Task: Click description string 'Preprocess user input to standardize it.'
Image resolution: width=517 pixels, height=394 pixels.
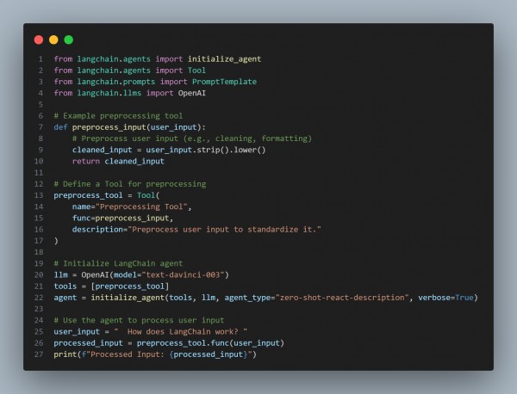Action: click(x=224, y=230)
